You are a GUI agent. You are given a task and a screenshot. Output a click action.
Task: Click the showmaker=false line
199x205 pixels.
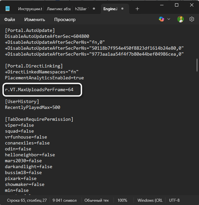(25, 184)
